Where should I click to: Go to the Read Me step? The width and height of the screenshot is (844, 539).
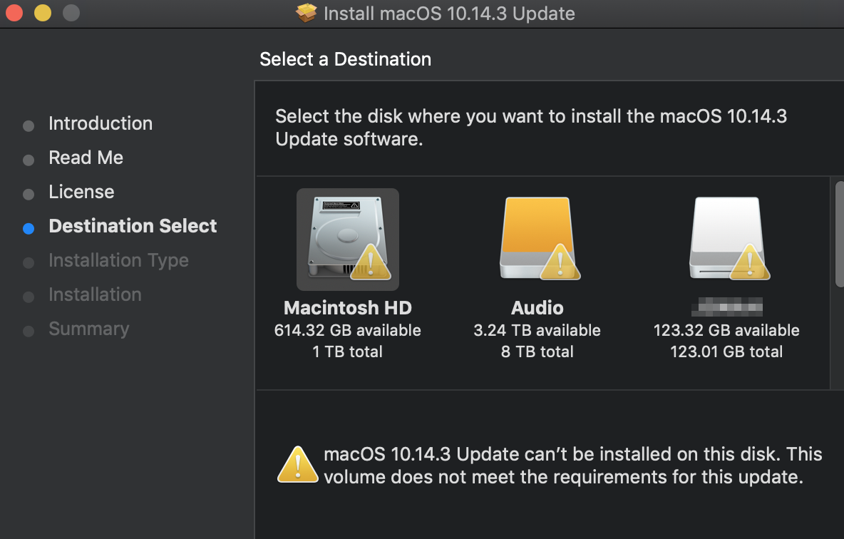point(86,158)
